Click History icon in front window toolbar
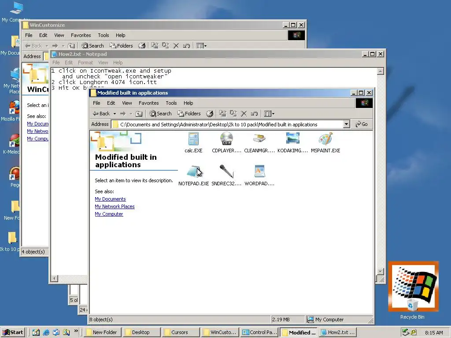The width and height of the screenshot is (451, 338). point(210,114)
